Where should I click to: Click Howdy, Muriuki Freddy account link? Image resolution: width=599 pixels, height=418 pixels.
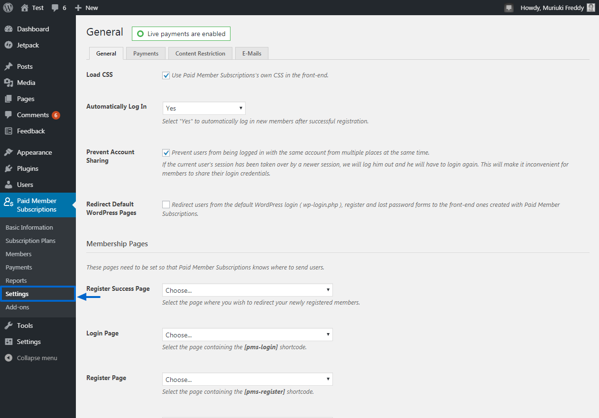552,8
